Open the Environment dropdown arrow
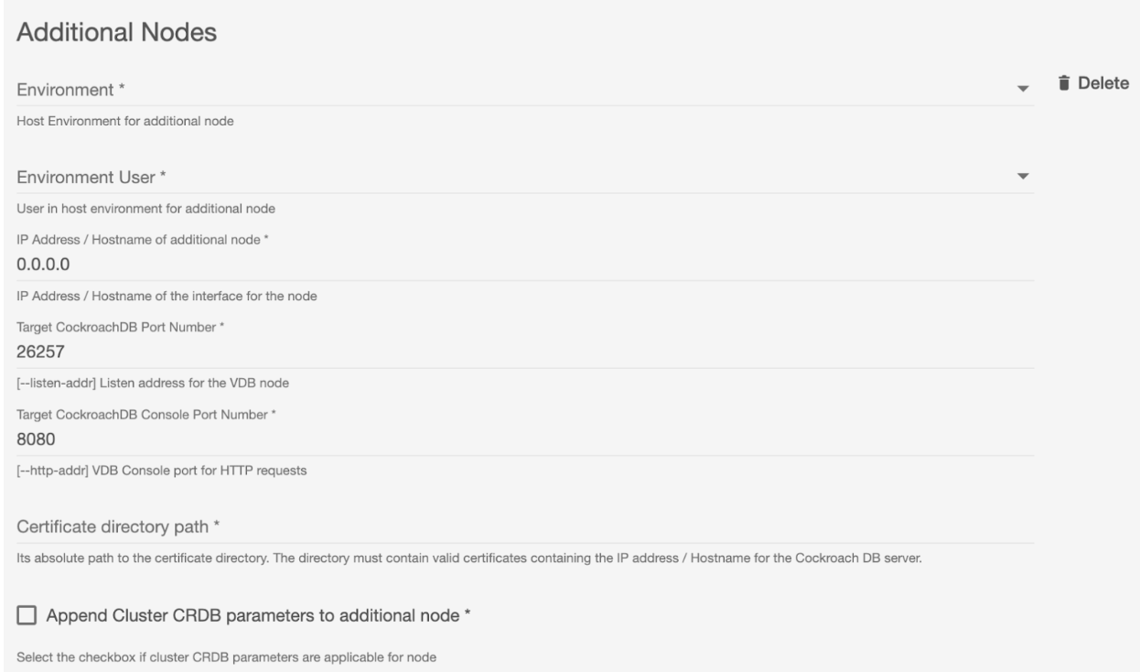Image resolution: width=1140 pixels, height=672 pixels. tap(1023, 89)
